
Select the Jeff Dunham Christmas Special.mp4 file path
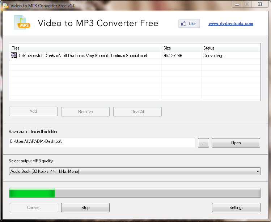pos(82,56)
